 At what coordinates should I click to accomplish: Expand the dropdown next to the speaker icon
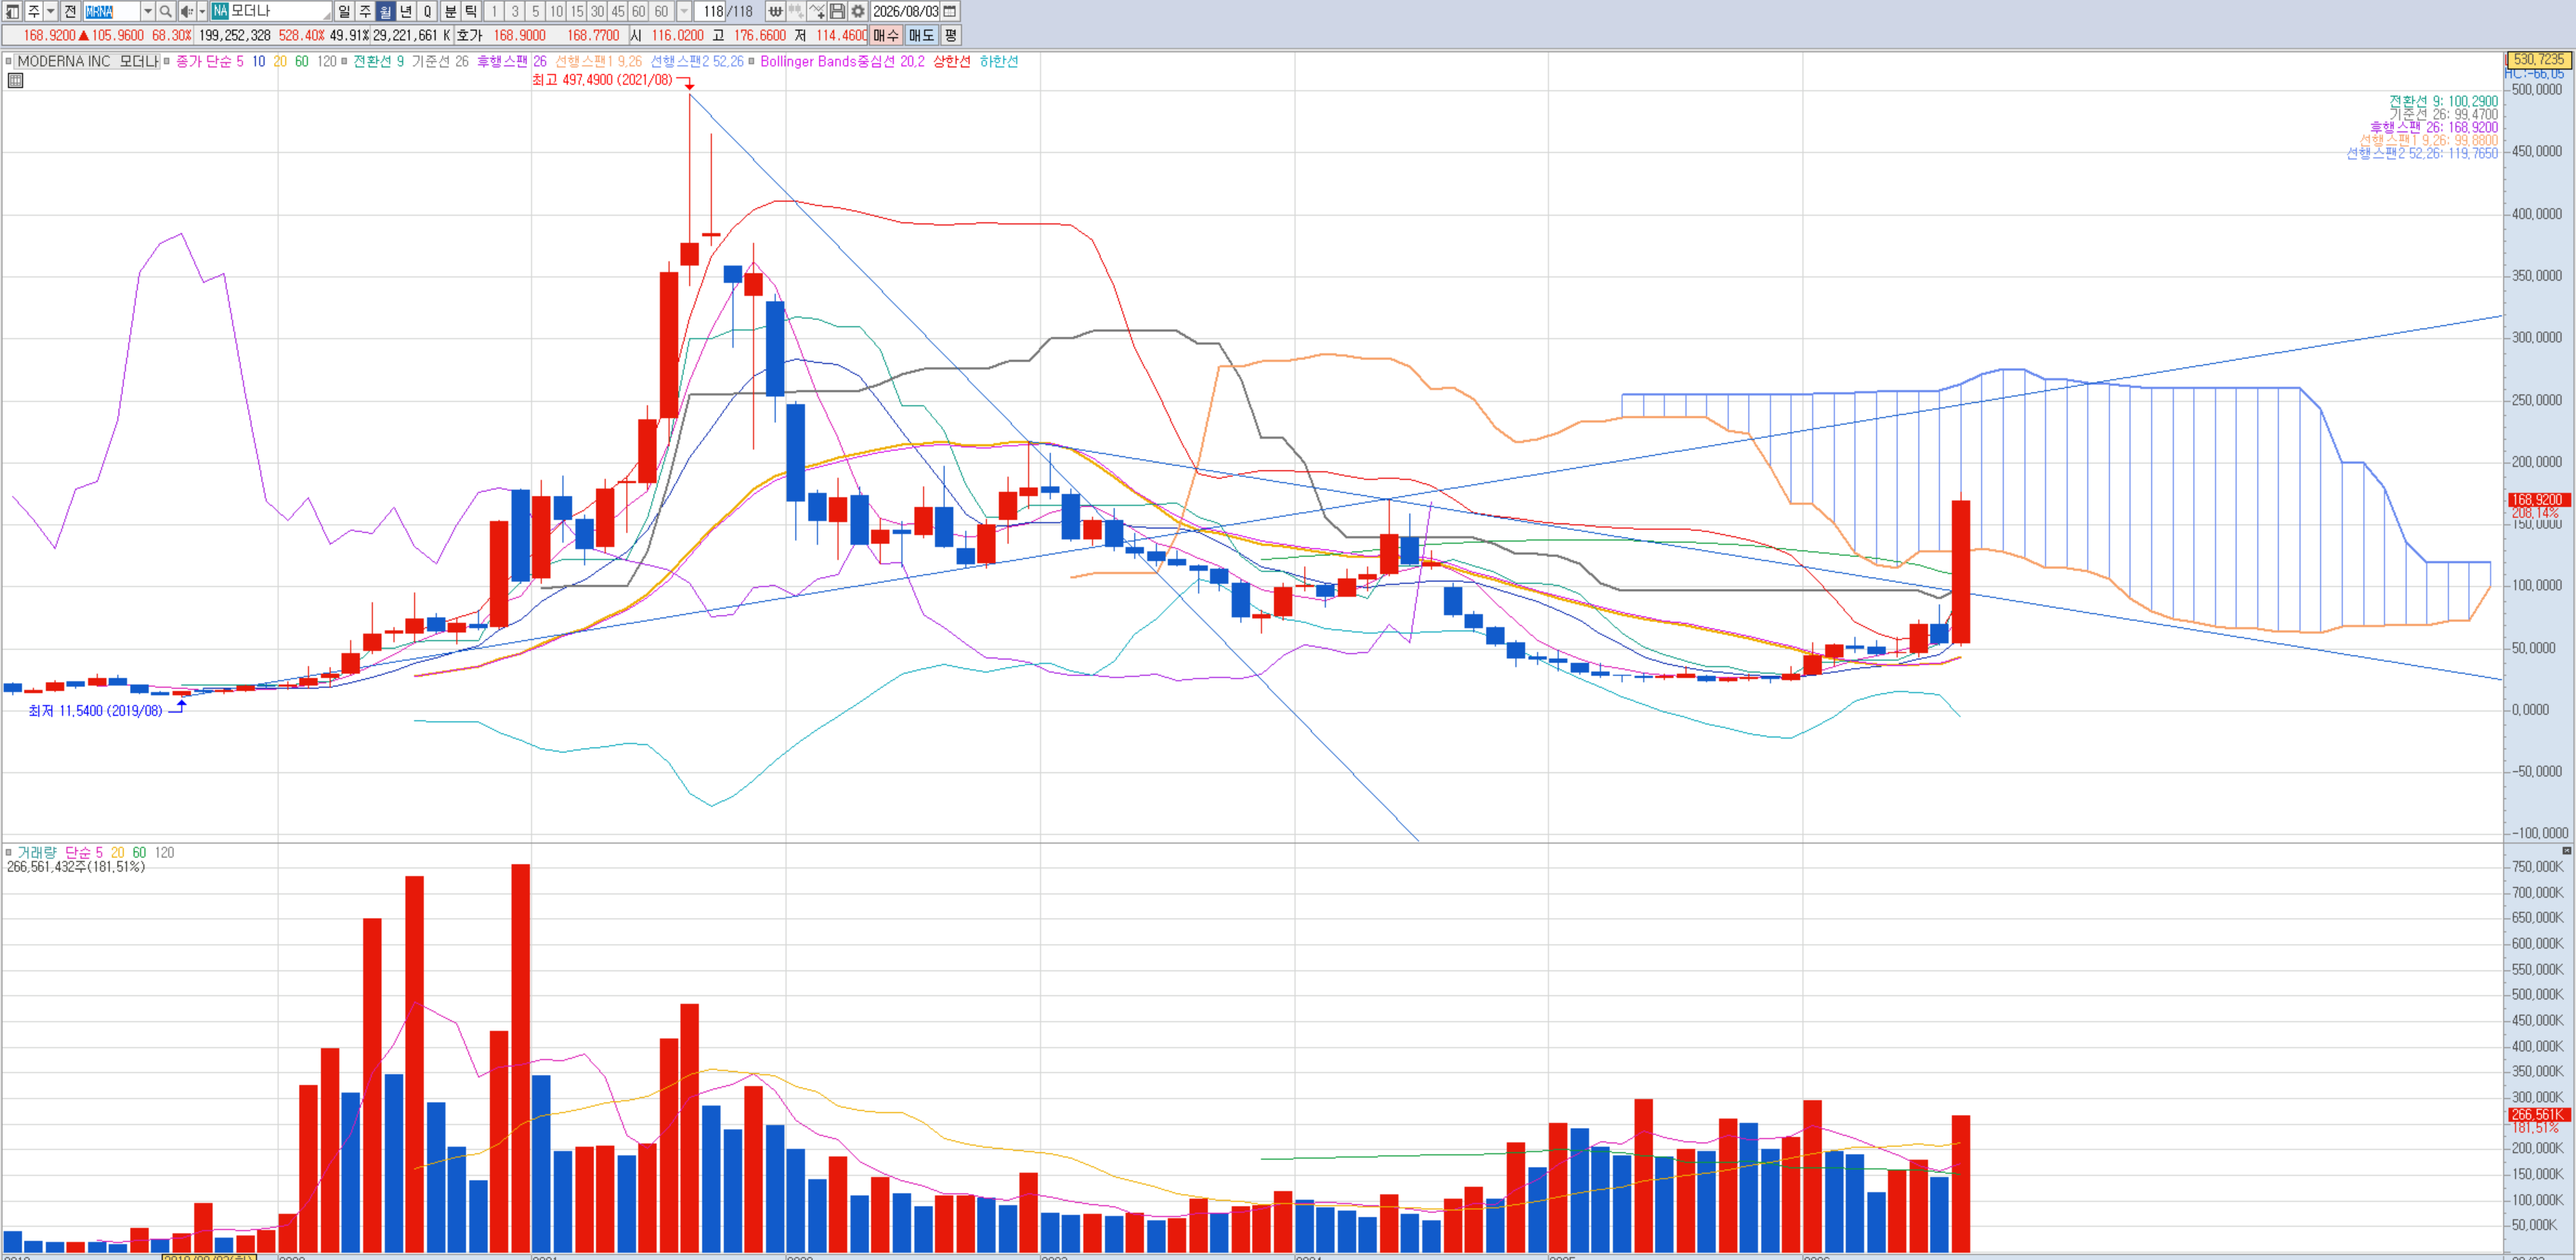(x=202, y=11)
